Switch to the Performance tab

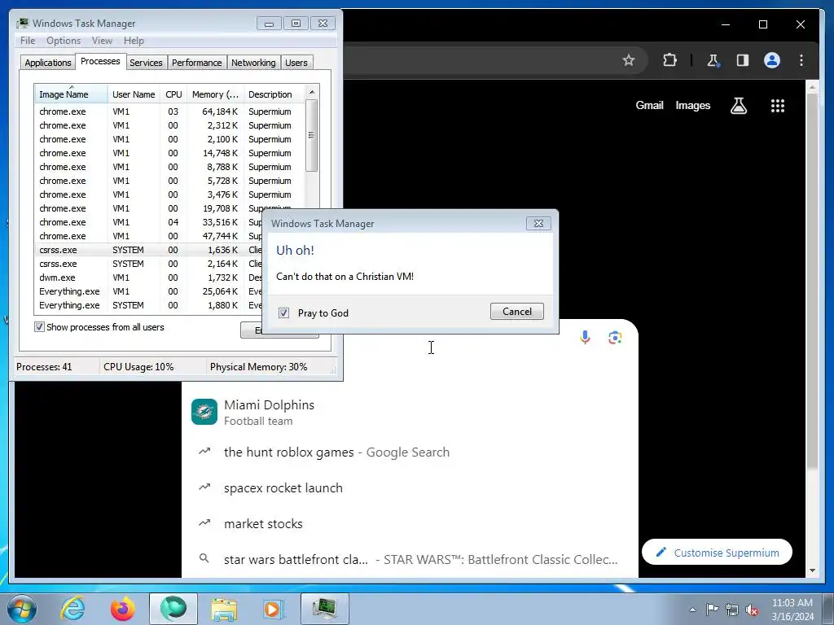tap(196, 63)
